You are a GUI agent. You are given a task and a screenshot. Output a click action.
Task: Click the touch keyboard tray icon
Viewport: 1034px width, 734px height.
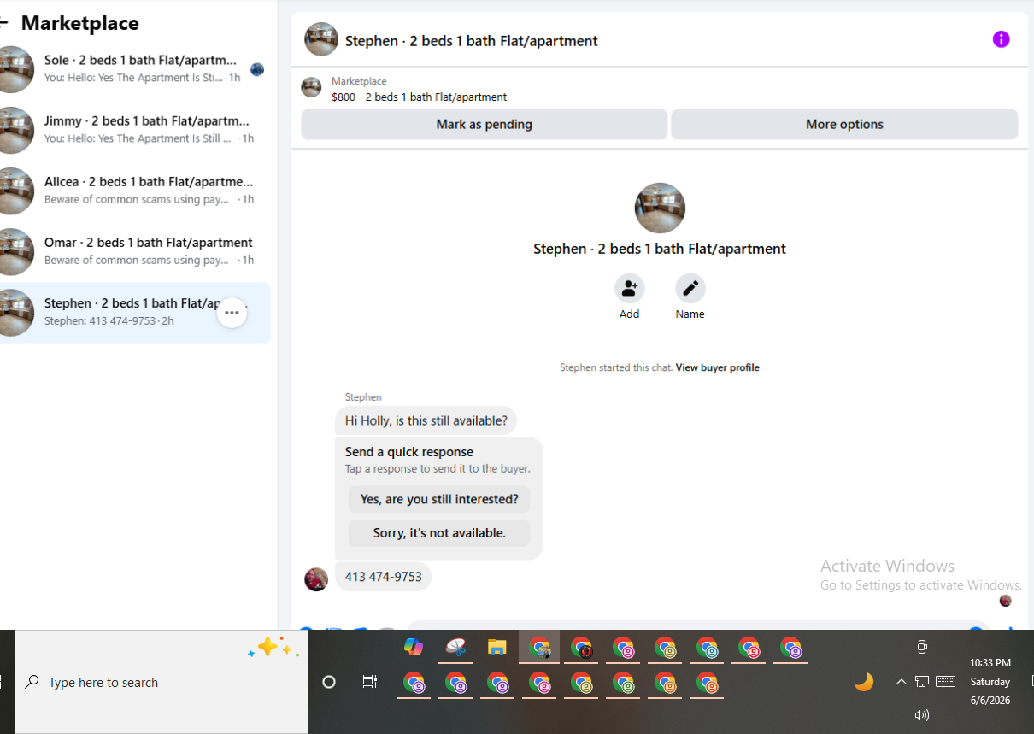coord(945,682)
